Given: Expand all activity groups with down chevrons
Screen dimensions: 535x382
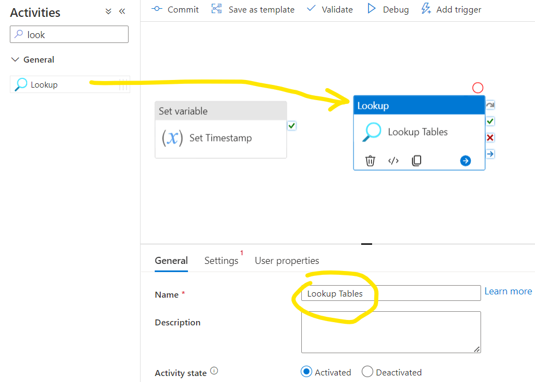Looking at the screenshot, I should pos(108,11).
